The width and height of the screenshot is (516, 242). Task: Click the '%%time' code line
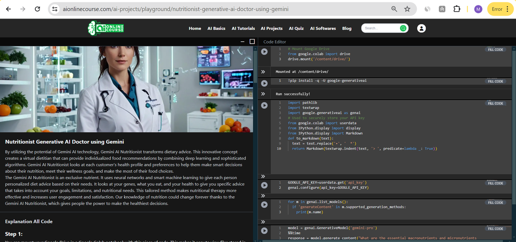294,233
